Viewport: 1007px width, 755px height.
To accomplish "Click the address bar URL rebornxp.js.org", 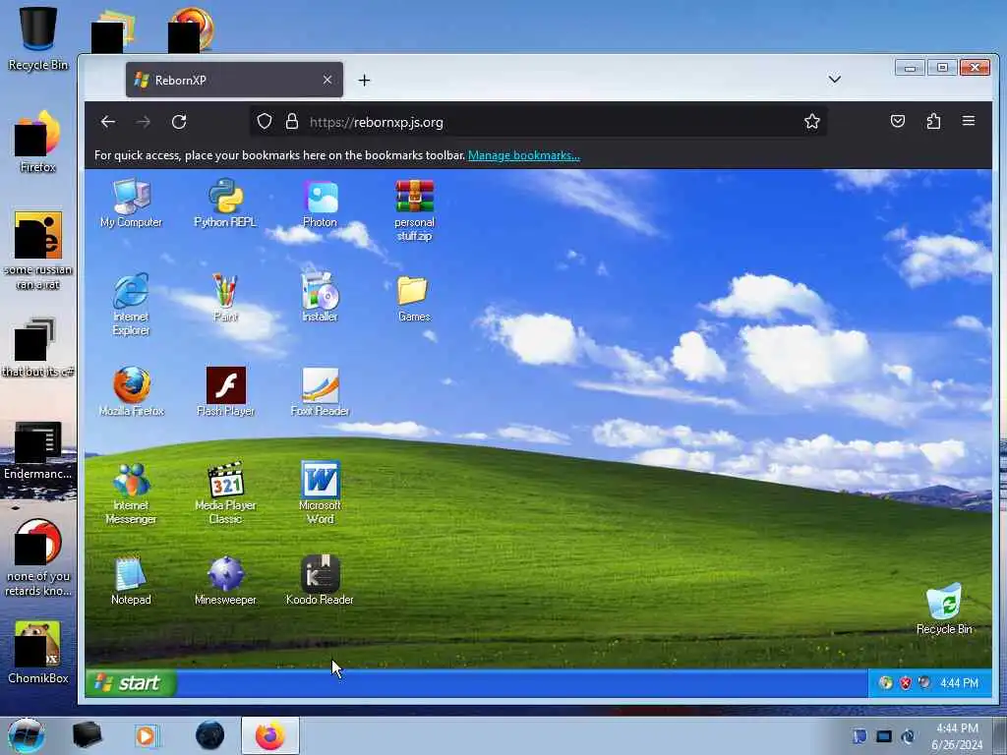I will pos(377,122).
